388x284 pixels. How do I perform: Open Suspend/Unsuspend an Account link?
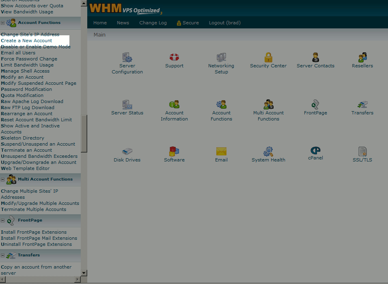click(x=38, y=144)
